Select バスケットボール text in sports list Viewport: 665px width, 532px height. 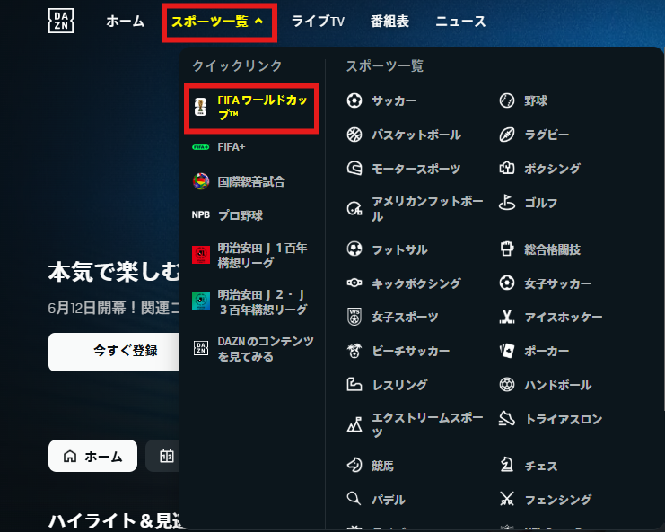coord(416,135)
